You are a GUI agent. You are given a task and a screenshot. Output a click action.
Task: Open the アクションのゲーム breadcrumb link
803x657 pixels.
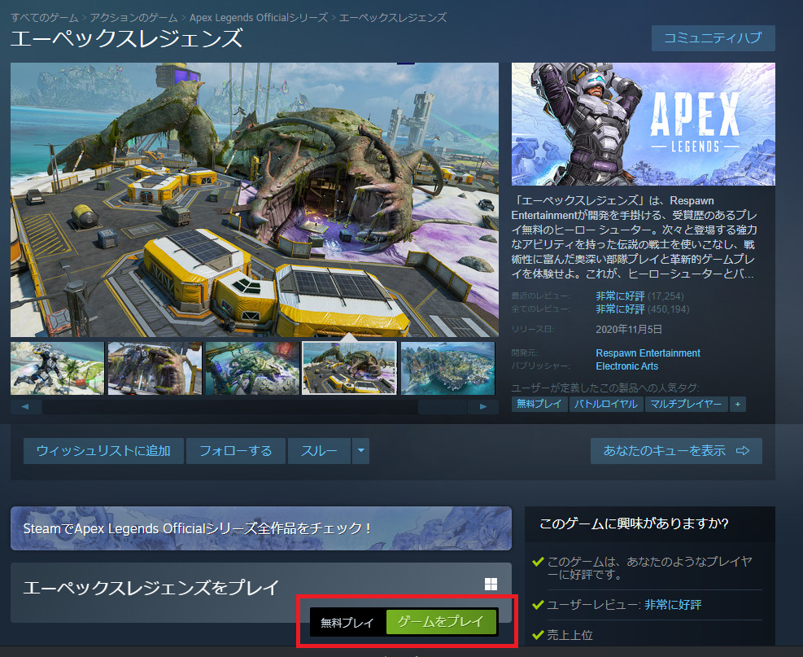[133, 18]
